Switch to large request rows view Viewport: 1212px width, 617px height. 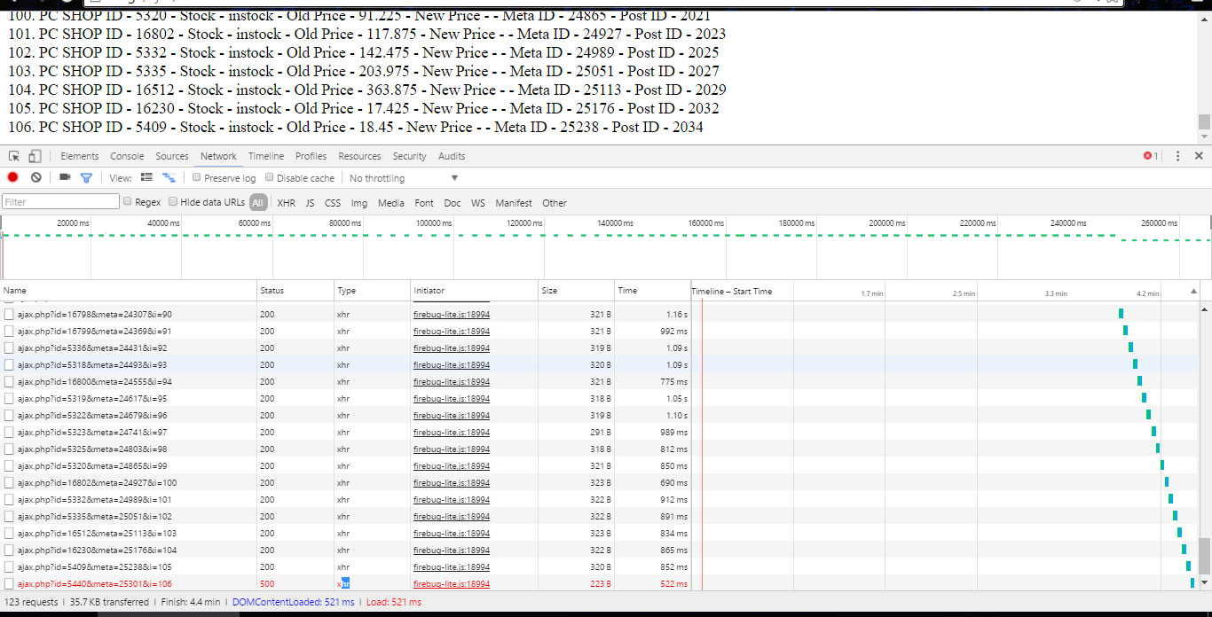[147, 177]
